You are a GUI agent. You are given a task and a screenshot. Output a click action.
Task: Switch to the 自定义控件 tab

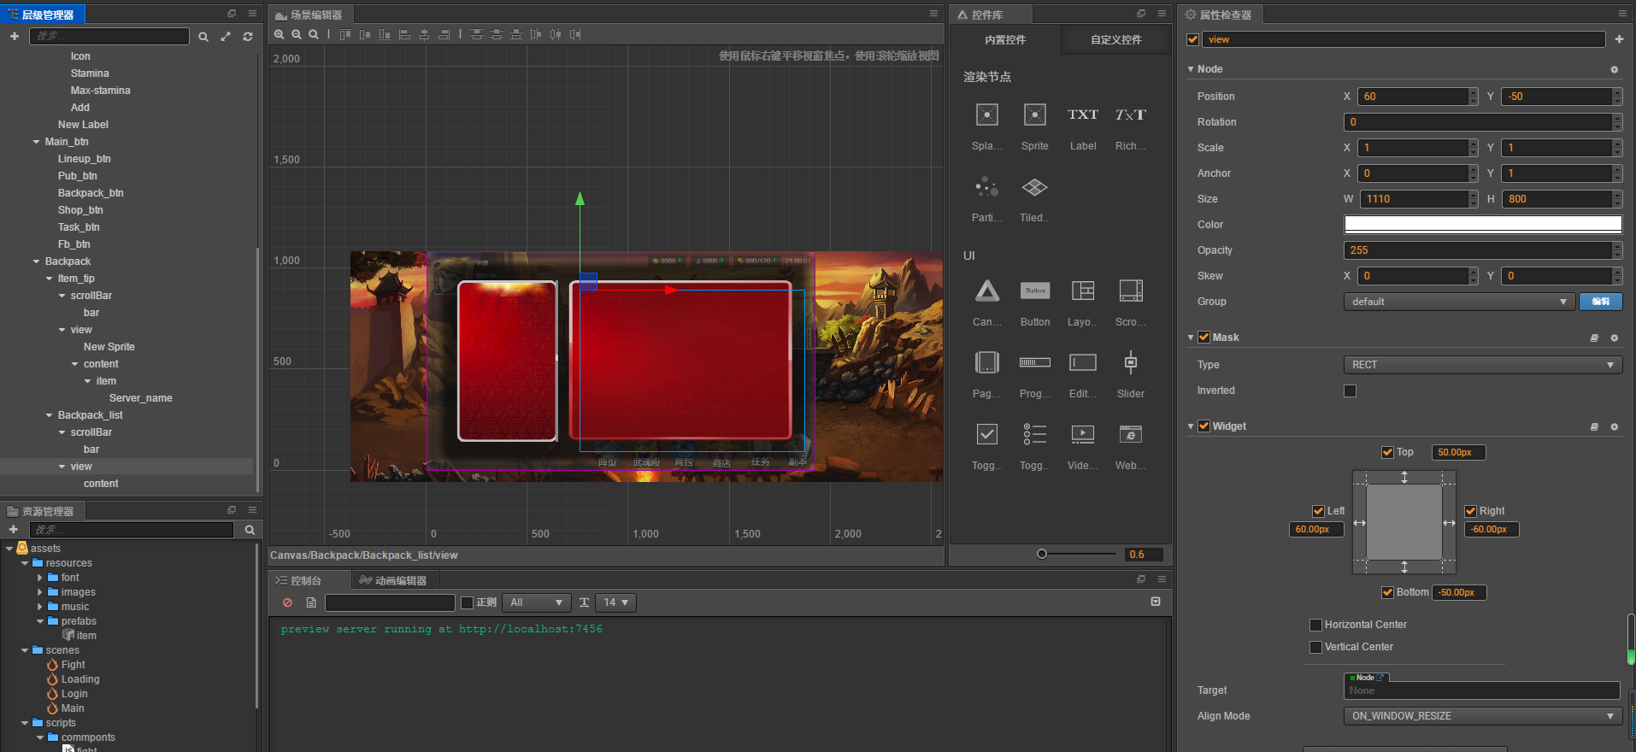tap(1115, 40)
